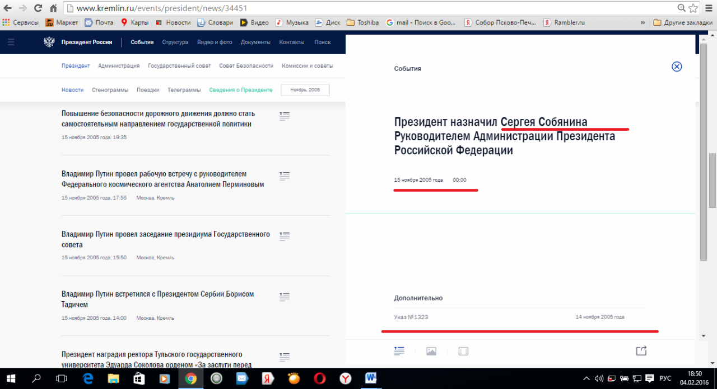Open news on заседание президиума Государственного совета
This screenshot has height=389, width=717.
pyautogui.click(x=166, y=239)
